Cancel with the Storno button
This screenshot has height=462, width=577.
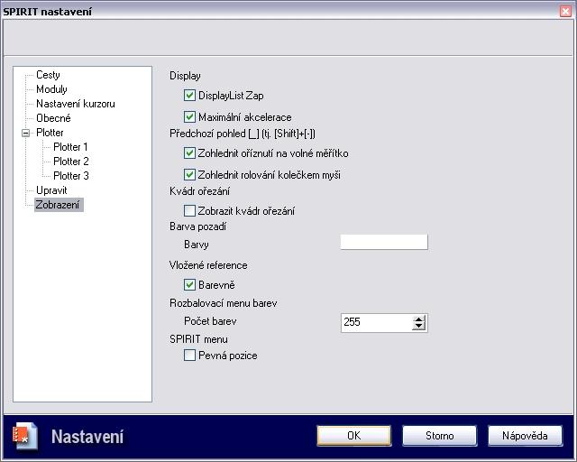[439, 436]
